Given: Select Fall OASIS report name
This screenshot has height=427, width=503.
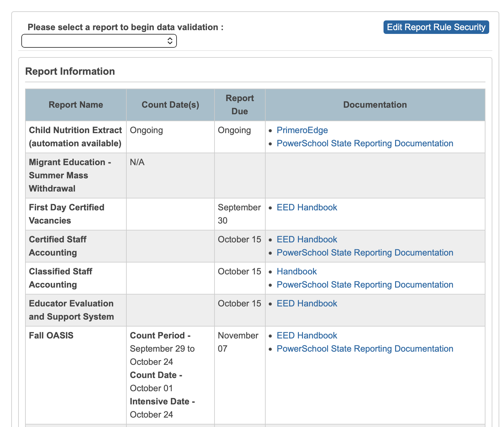Looking at the screenshot, I should click(x=51, y=336).
